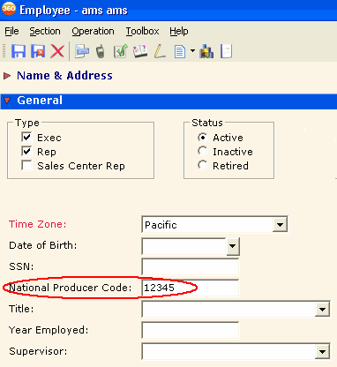The width and height of the screenshot is (337, 367).
Task: Click the yellow pencil note icon
Action: coord(160,51)
